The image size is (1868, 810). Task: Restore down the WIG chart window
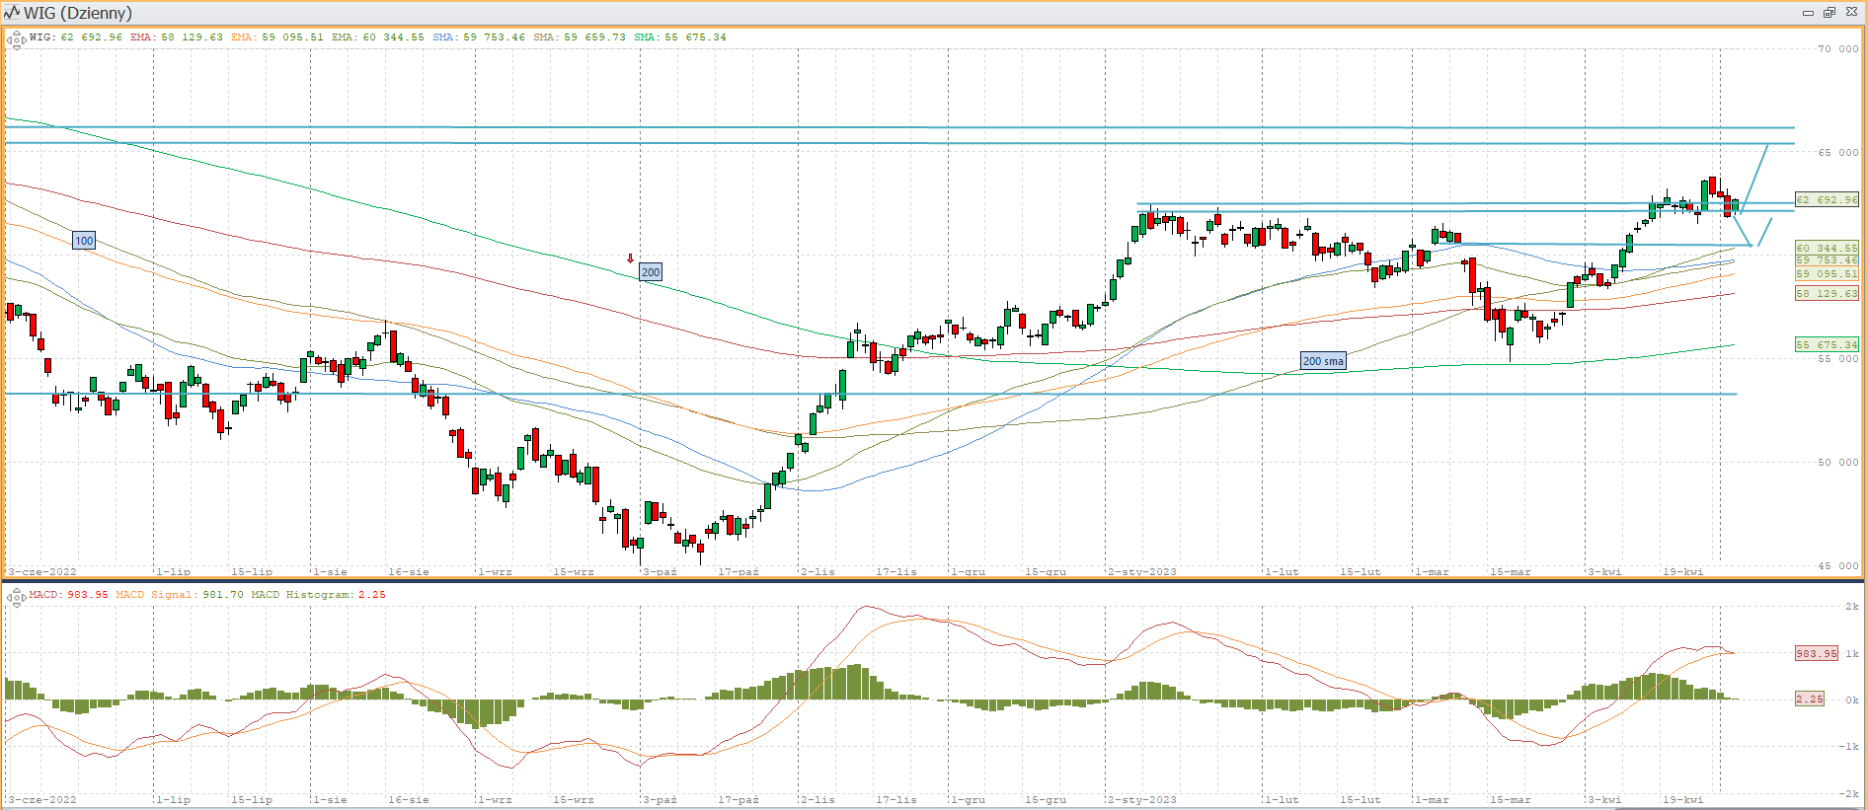coord(1829,13)
